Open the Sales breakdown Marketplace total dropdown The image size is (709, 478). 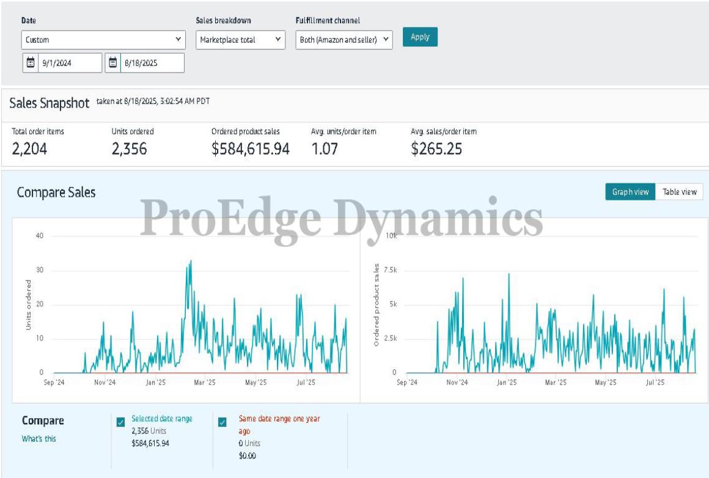pos(240,40)
